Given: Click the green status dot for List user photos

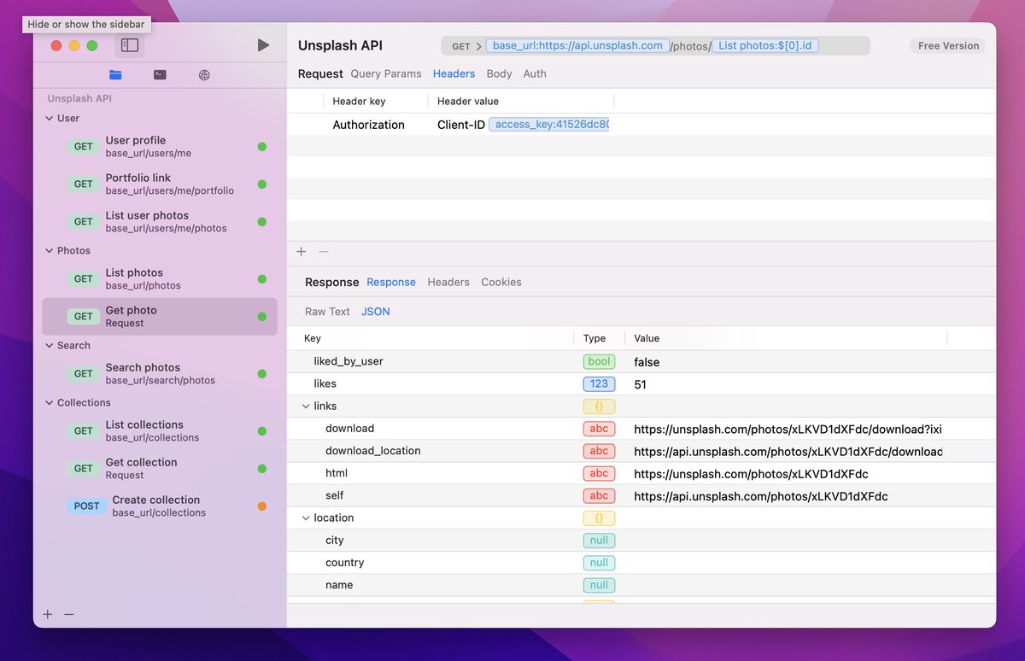Looking at the screenshot, I should pyautogui.click(x=262, y=222).
